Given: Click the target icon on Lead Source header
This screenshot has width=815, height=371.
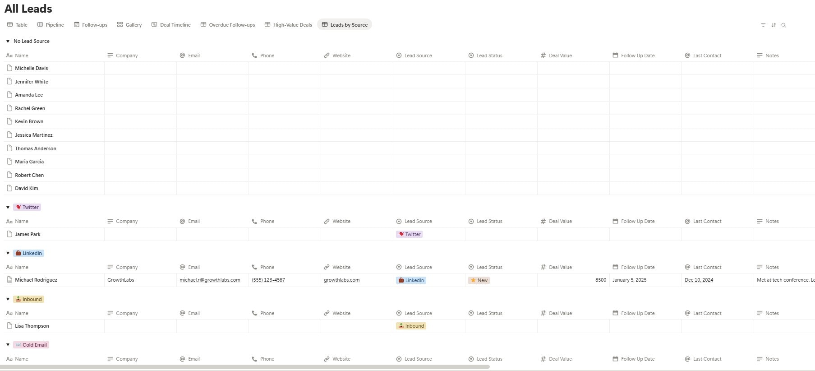Looking at the screenshot, I should coord(399,55).
